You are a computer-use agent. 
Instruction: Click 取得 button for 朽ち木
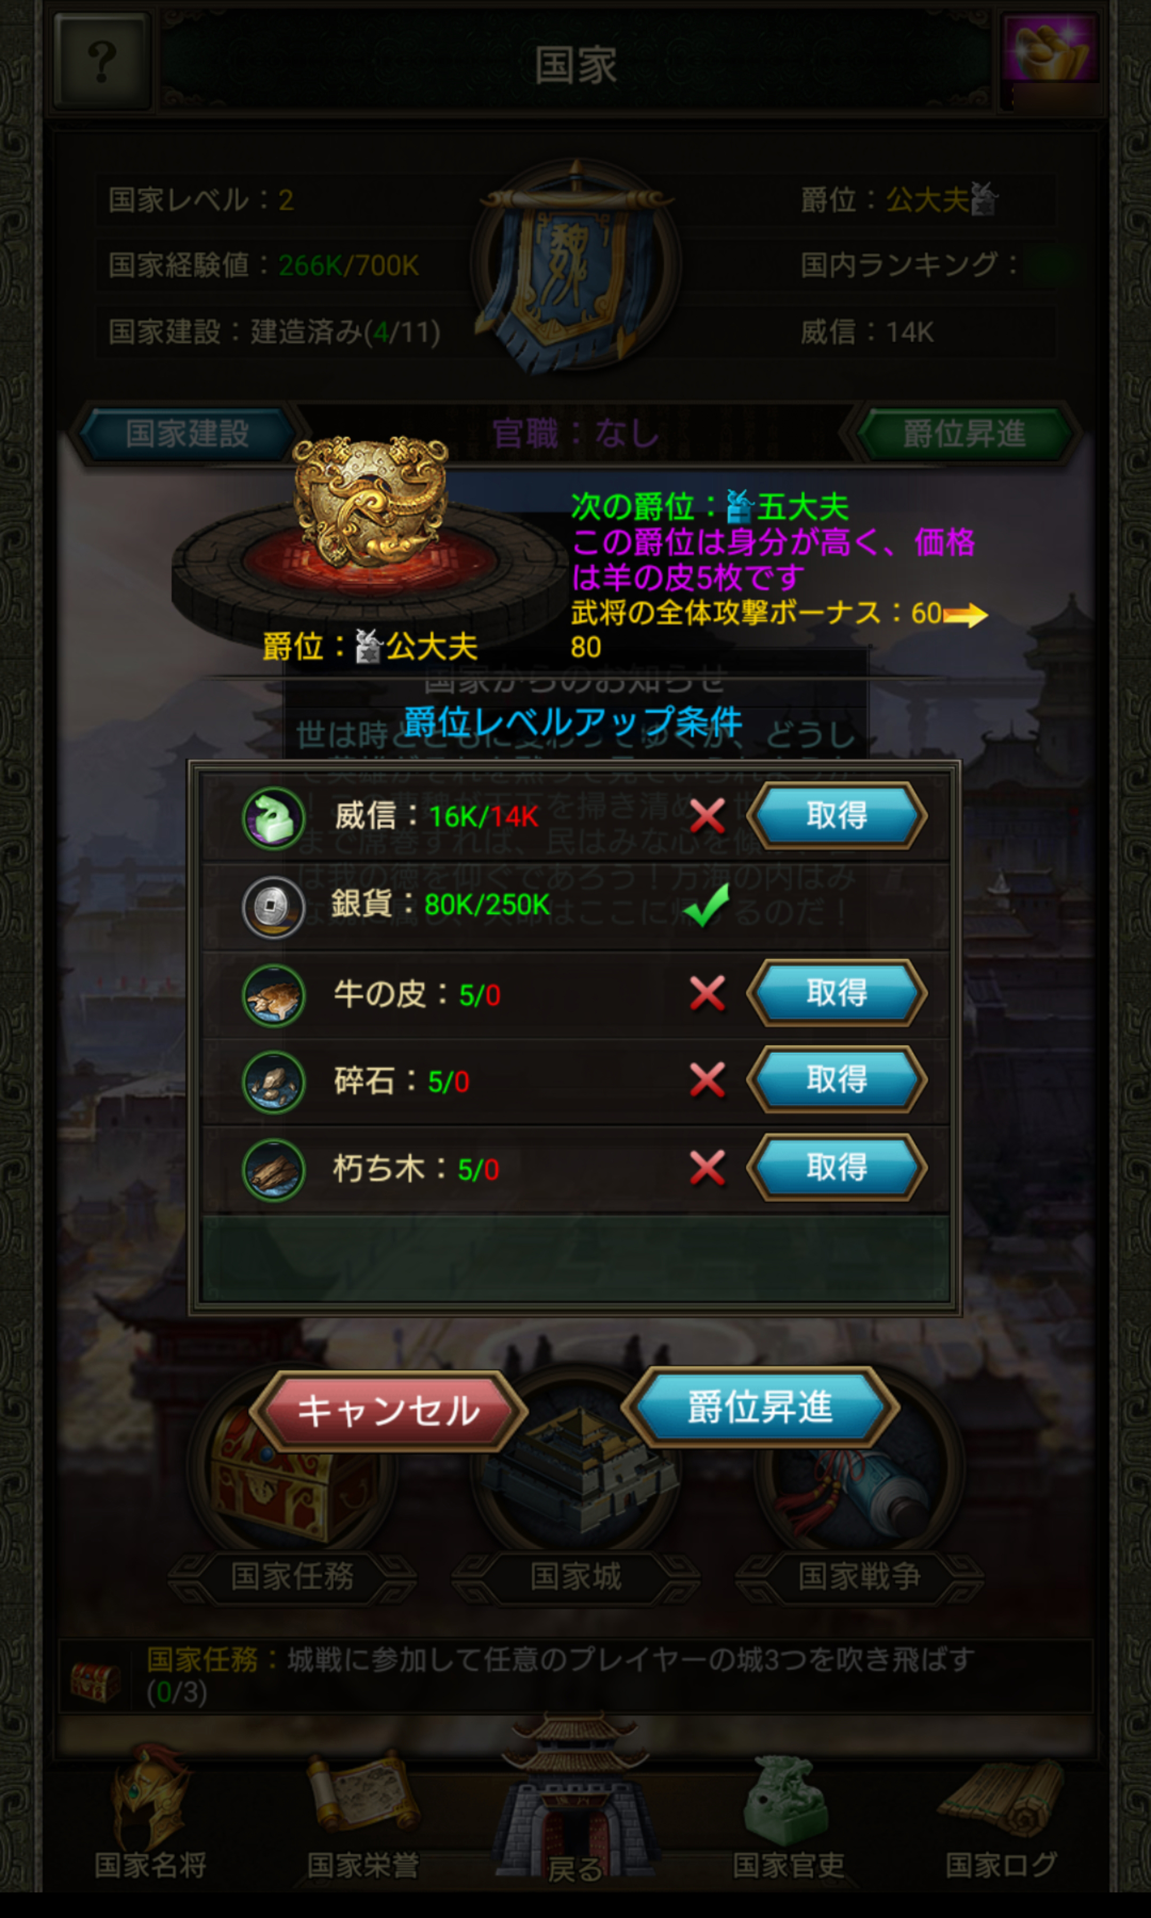coord(837,1167)
